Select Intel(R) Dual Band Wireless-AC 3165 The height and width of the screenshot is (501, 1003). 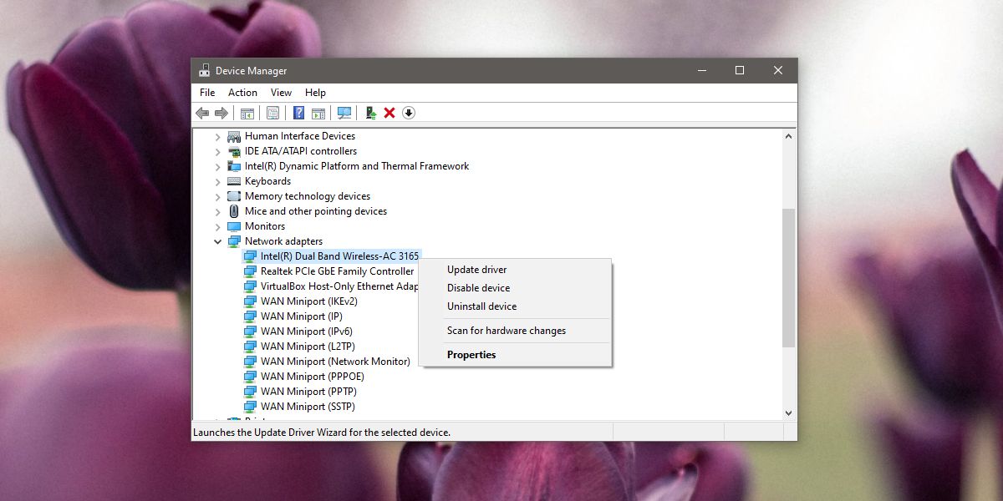click(x=339, y=256)
